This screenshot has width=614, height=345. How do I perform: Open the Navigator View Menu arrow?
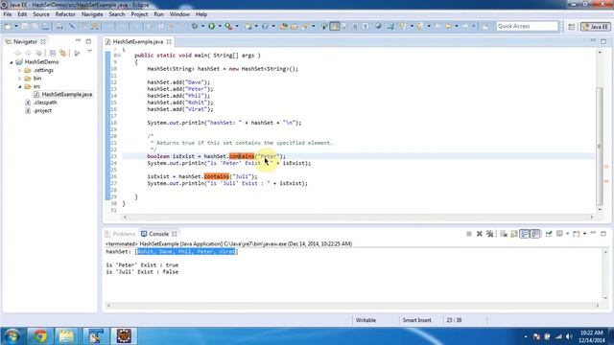tap(89, 52)
